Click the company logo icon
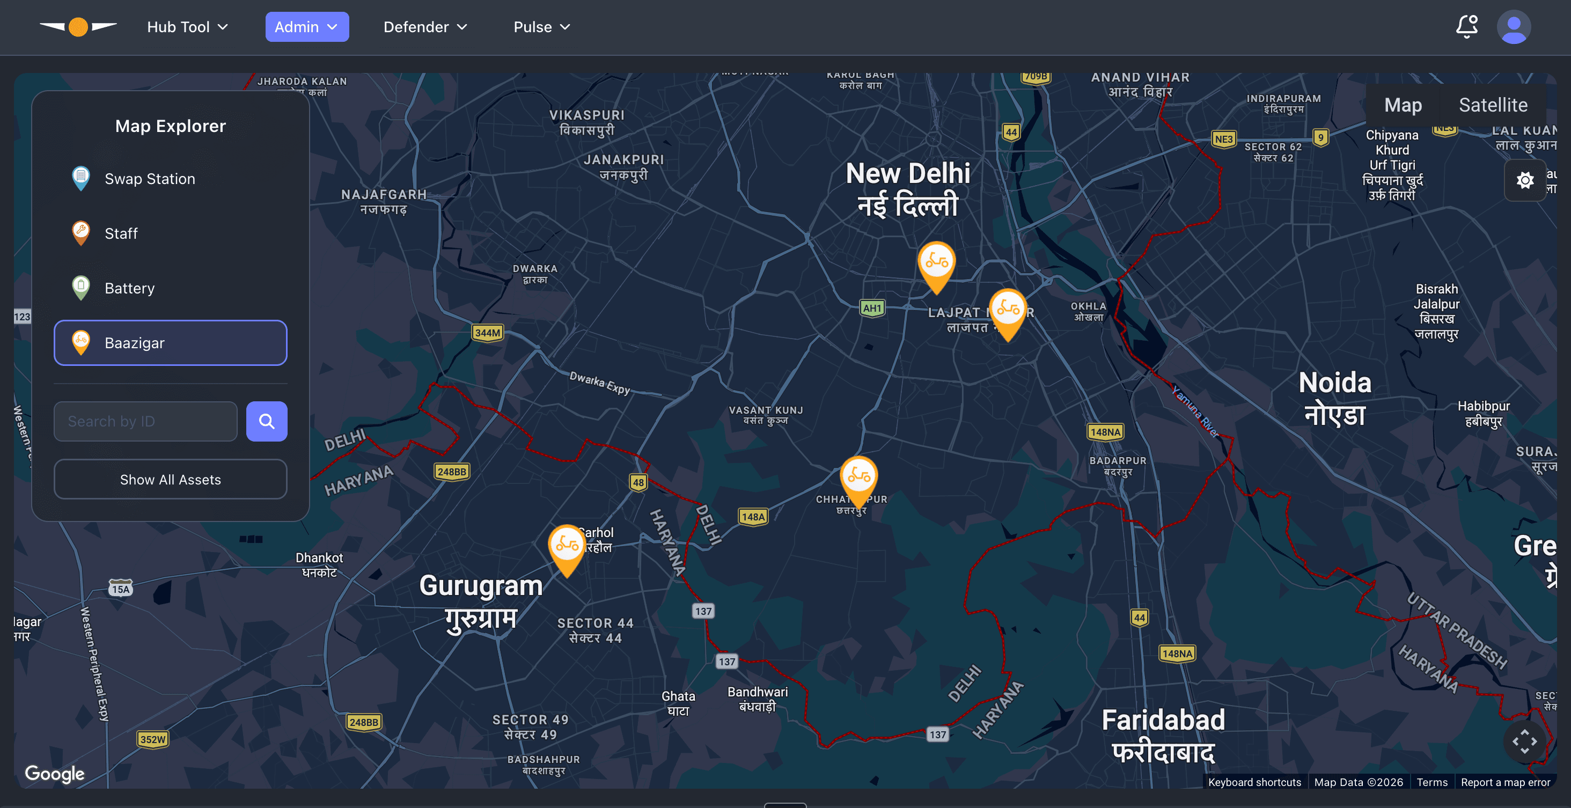Image resolution: width=1571 pixels, height=808 pixels. (78, 27)
